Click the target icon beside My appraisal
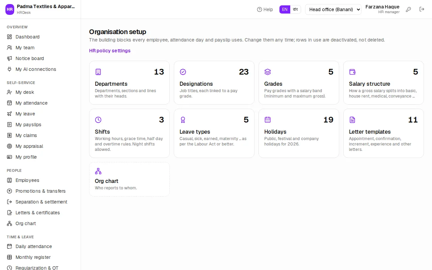 click(x=9, y=146)
